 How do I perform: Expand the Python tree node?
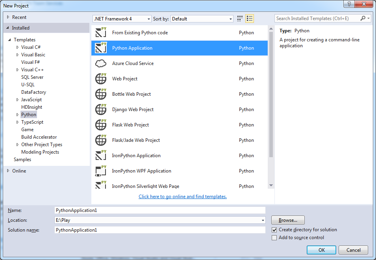17,115
